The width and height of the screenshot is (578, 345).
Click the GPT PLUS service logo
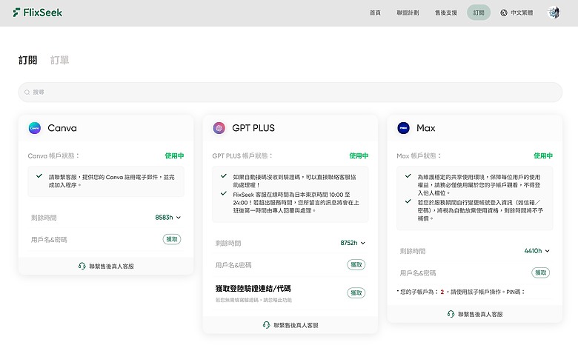click(219, 128)
